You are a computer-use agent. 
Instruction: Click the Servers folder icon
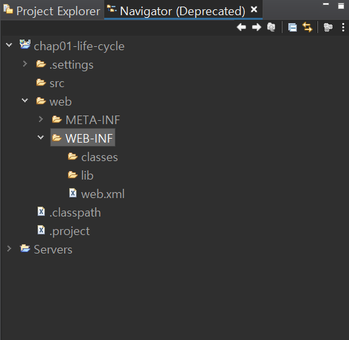click(x=25, y=248)
